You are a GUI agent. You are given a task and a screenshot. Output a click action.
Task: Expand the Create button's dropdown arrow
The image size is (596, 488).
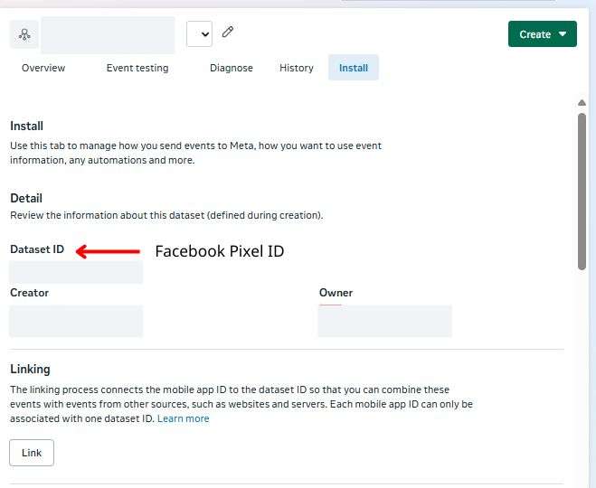coord(563,34)
